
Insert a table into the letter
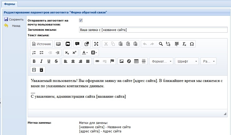136,61
